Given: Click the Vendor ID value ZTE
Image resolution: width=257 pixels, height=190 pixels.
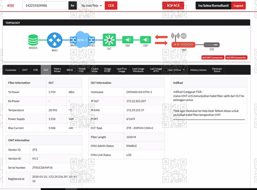Looking at the screenshot, I should point(35,150).
